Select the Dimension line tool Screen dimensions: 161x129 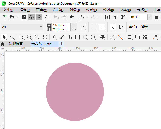point(112,37)
